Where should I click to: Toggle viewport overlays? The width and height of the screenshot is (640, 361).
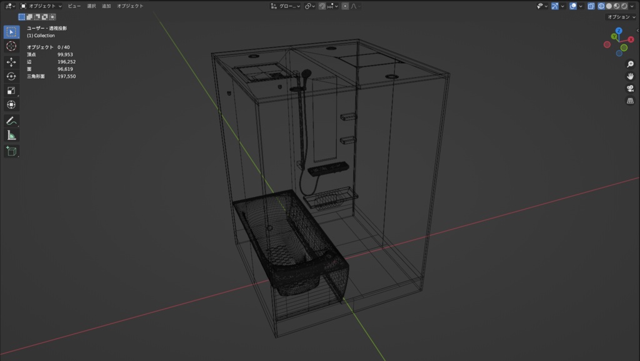[573, 6]
